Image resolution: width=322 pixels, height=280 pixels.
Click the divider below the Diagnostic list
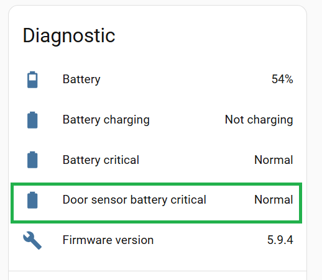pyautogui.click(x=157, y=271)
